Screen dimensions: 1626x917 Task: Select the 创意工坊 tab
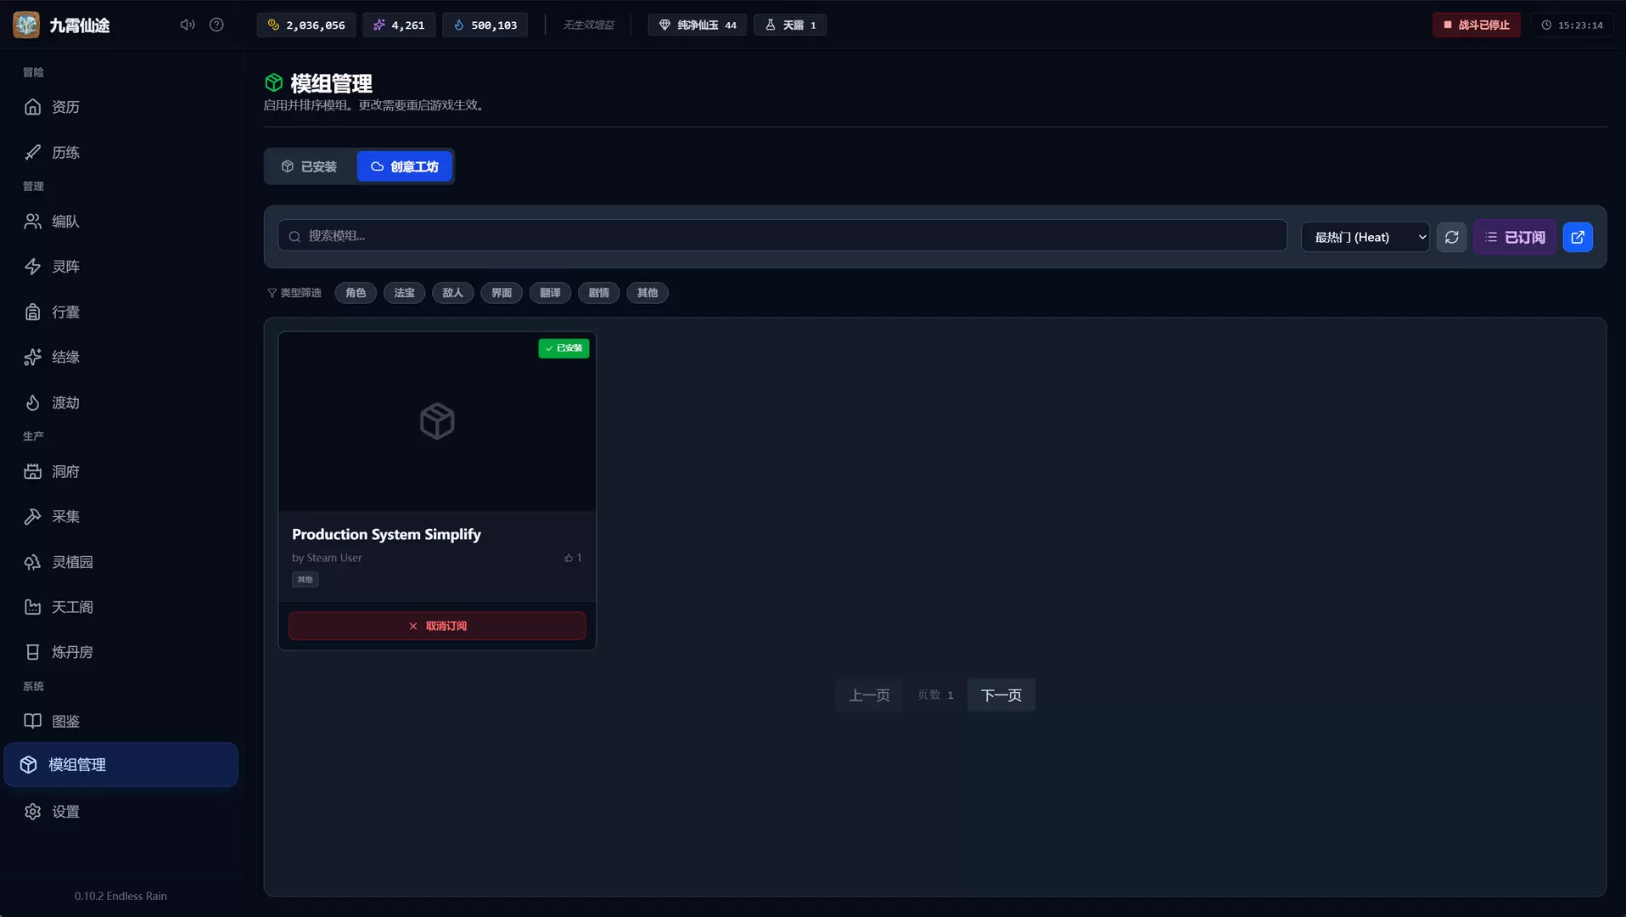pyautogui.click(x=405, y=166)
